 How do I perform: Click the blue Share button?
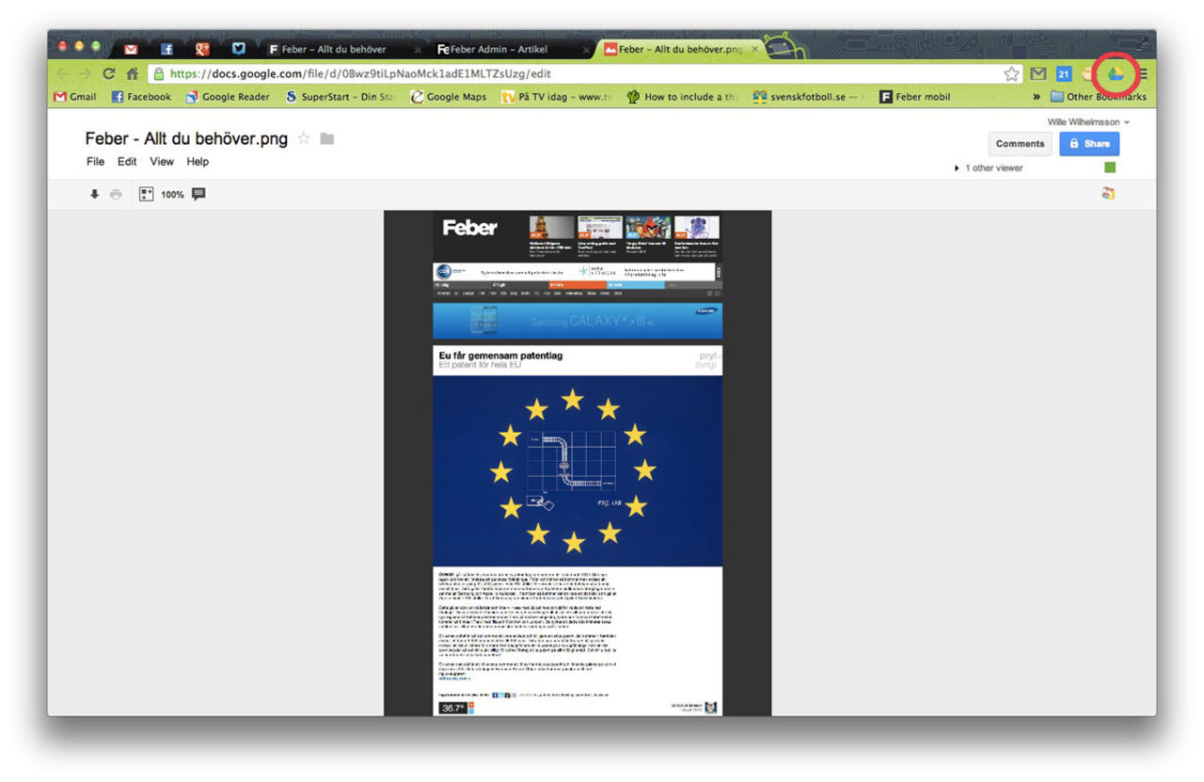pyautogui.click(x=1088, y=143)
